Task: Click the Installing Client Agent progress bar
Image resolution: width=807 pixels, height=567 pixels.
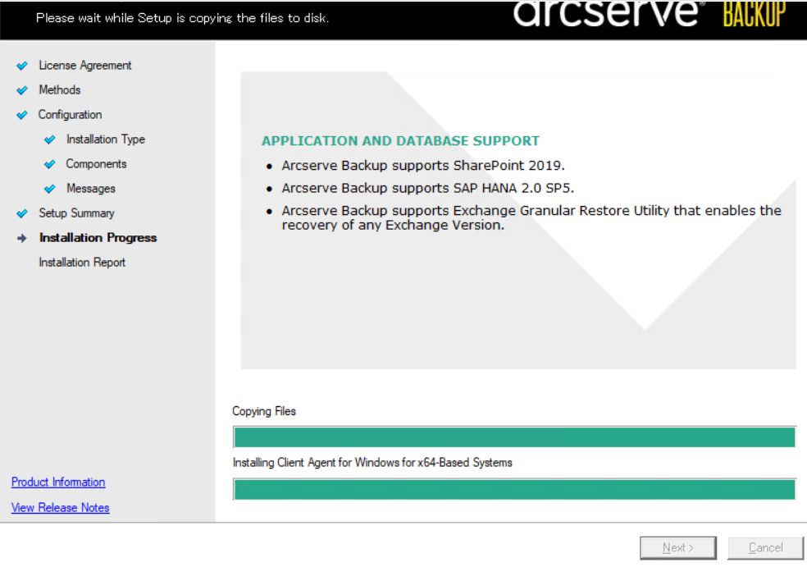Action: click(x=514, y=489)
